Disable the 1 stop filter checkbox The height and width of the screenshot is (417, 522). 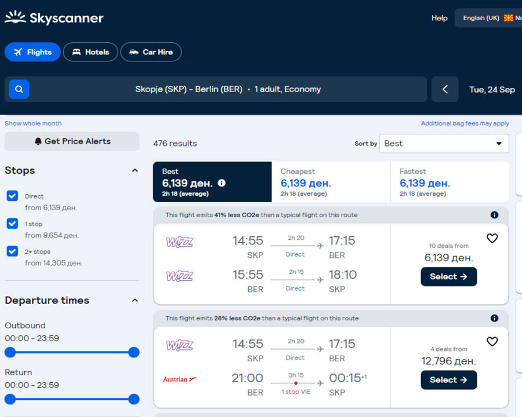click(x=12, y=224)
